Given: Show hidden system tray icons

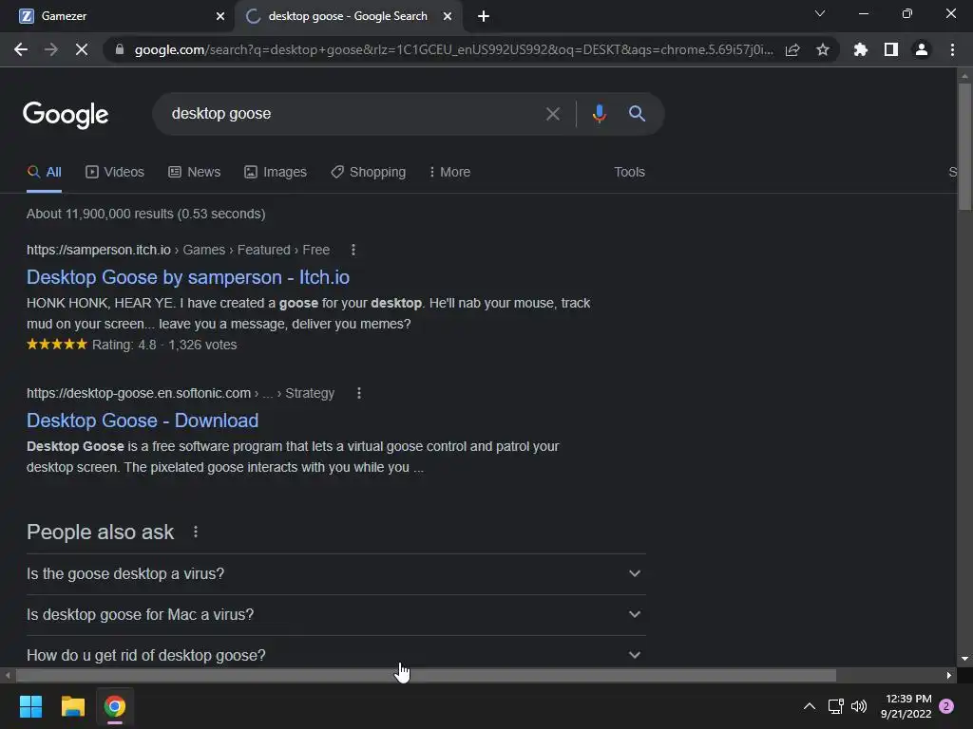Looking at the screenshot, I should click(810, 706).
